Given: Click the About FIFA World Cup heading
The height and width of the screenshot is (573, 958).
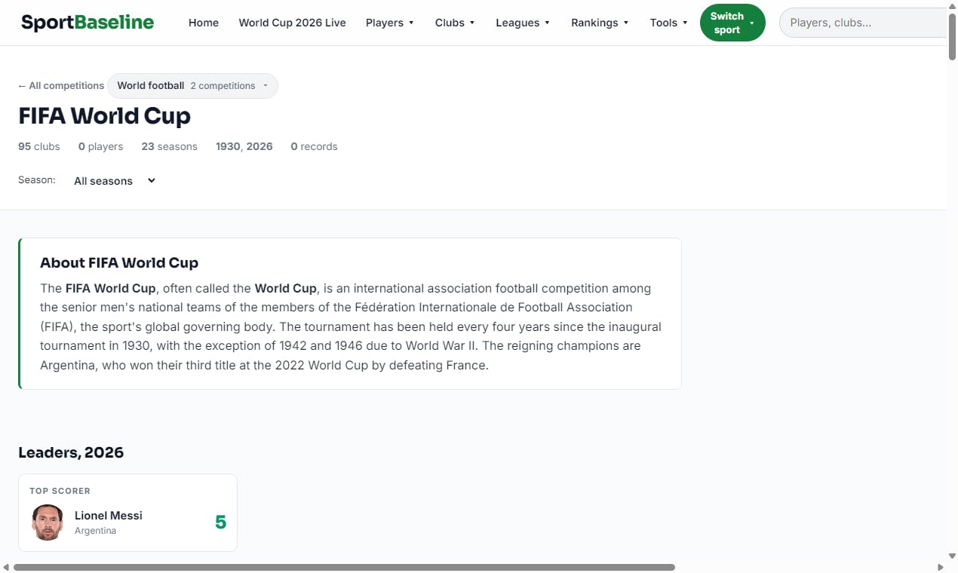Looking at the screenshot, I should (x=119, y=262).
